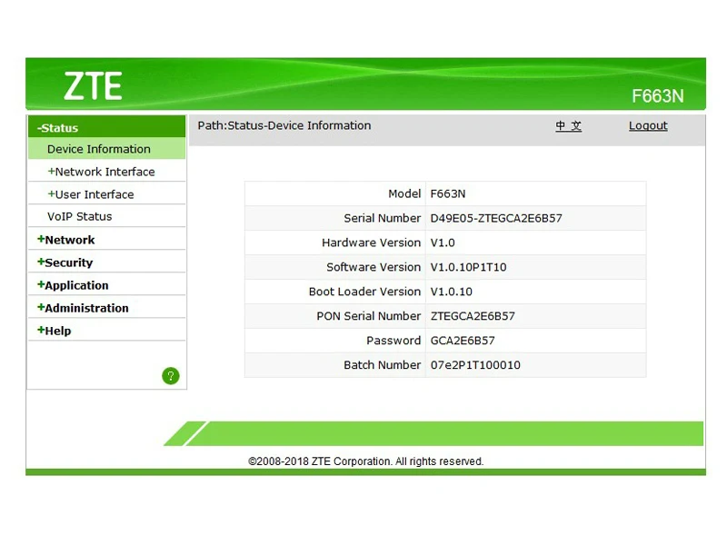727x545 pixels.
Task: Expand the Network menu section
Action: tap(65, 240)
